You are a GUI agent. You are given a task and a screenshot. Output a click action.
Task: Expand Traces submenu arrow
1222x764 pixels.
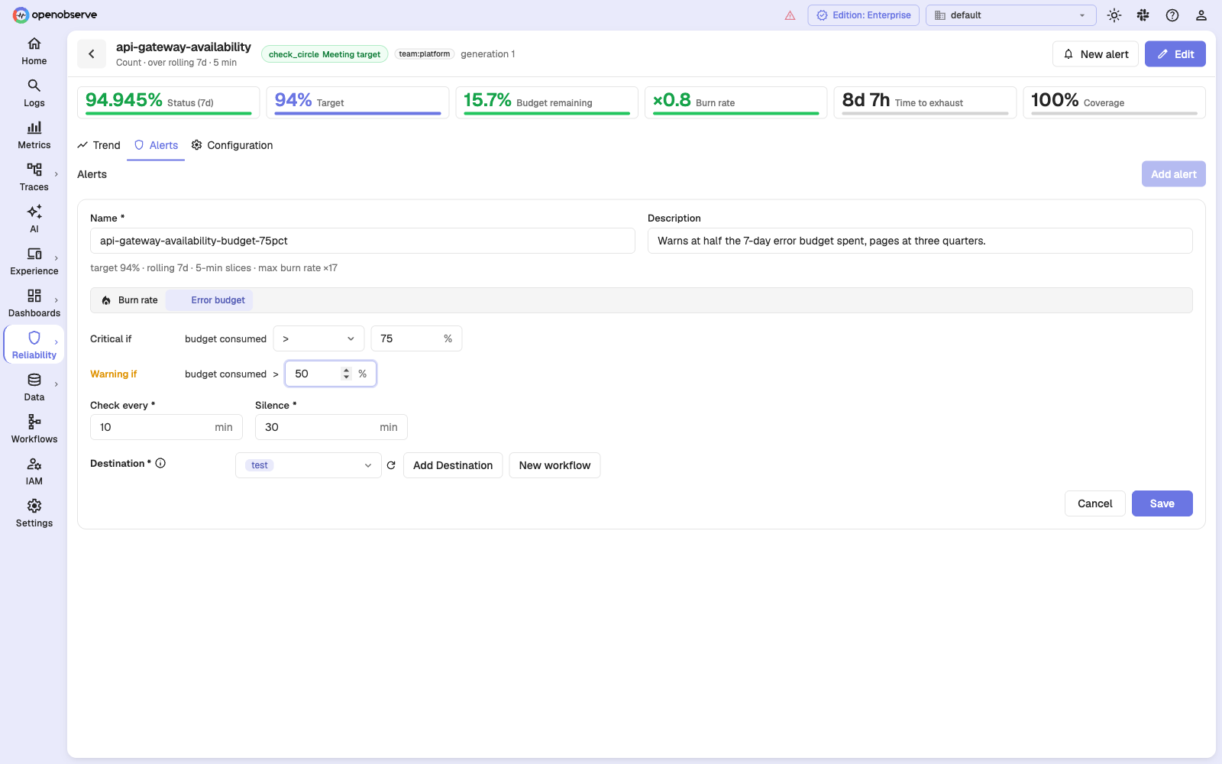57,174
